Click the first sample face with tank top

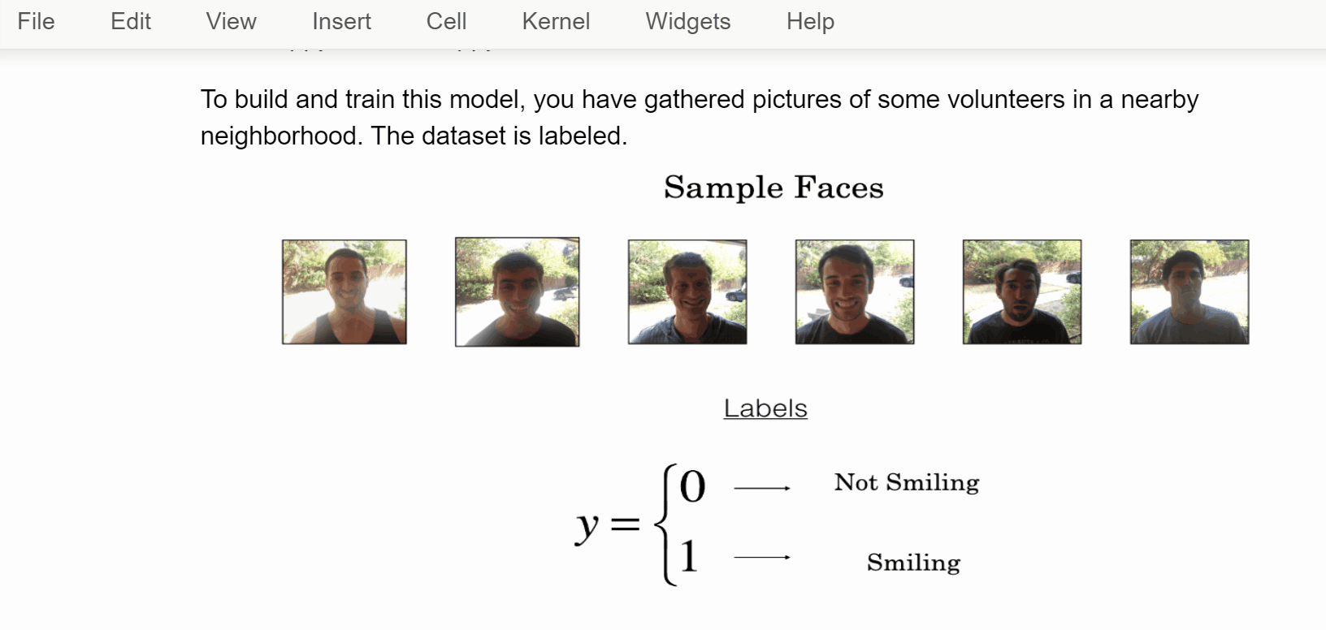pyautogui.click(x=344, y=291)
